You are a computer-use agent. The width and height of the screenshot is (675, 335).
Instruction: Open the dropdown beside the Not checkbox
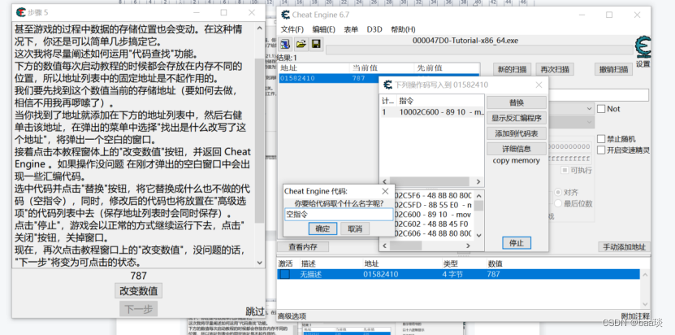pyautogui.click(x=590, y=109)
